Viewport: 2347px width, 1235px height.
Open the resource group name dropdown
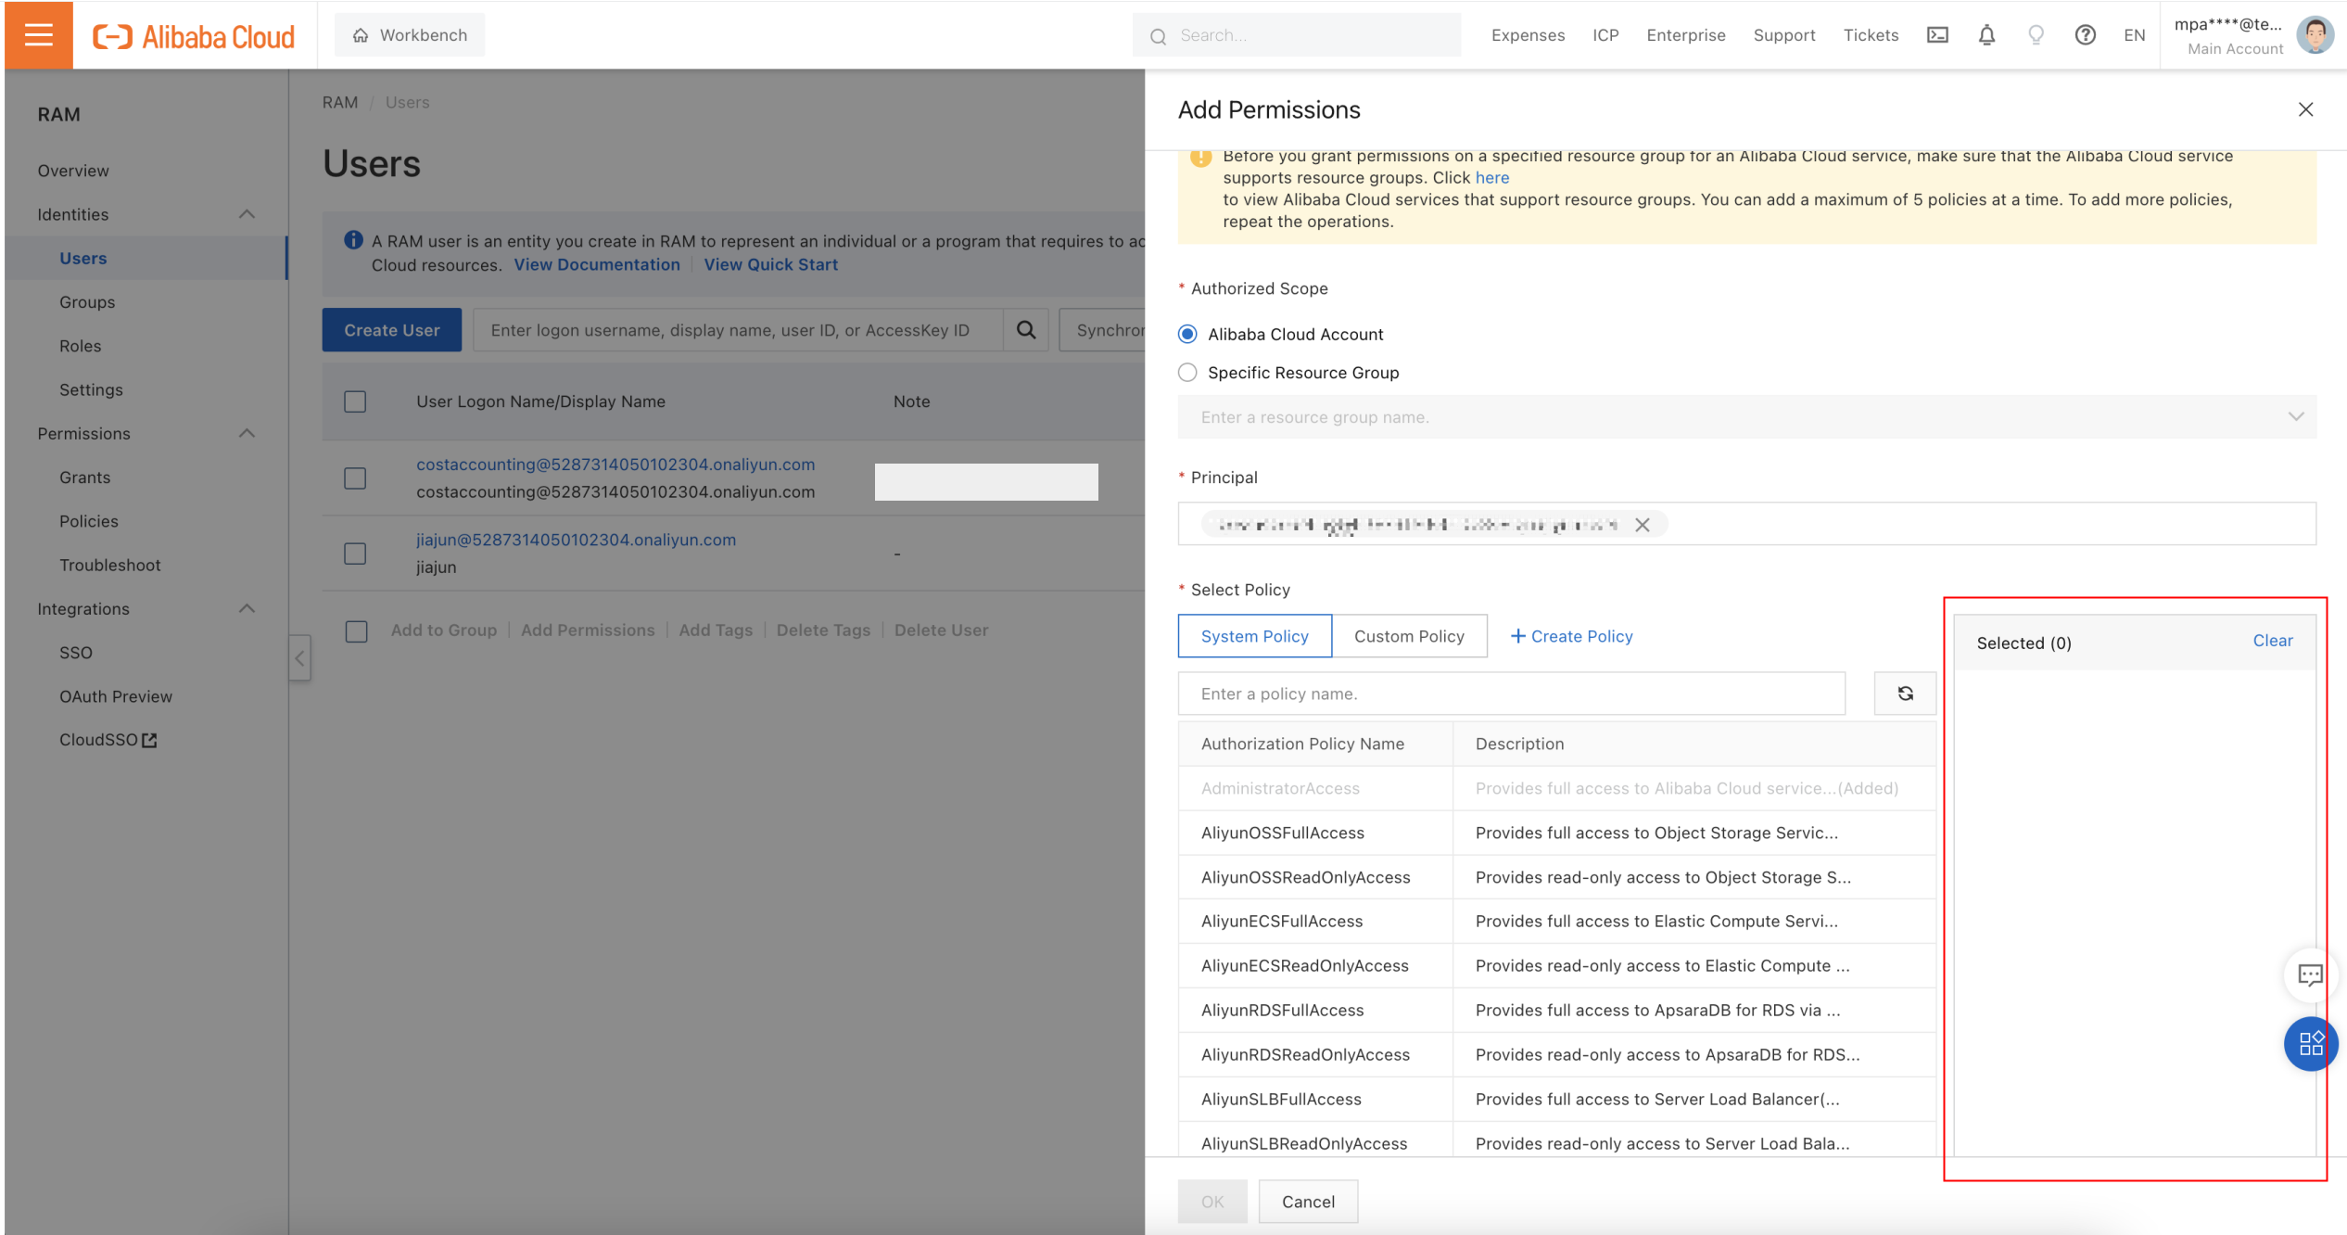pos(1746,417)
